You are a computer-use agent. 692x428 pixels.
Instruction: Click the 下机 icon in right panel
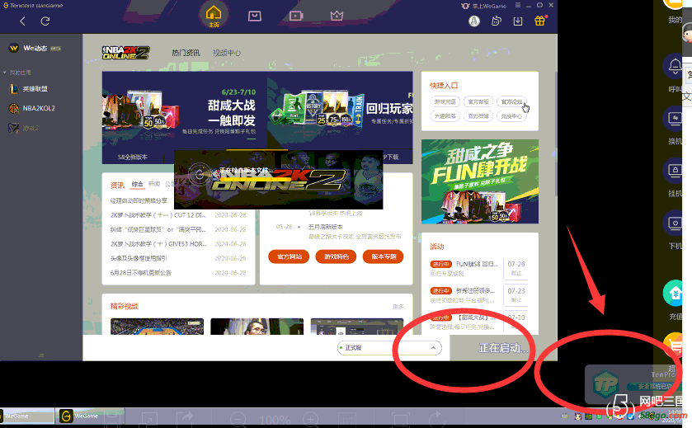pyautogui.click(x=675, y=223)
